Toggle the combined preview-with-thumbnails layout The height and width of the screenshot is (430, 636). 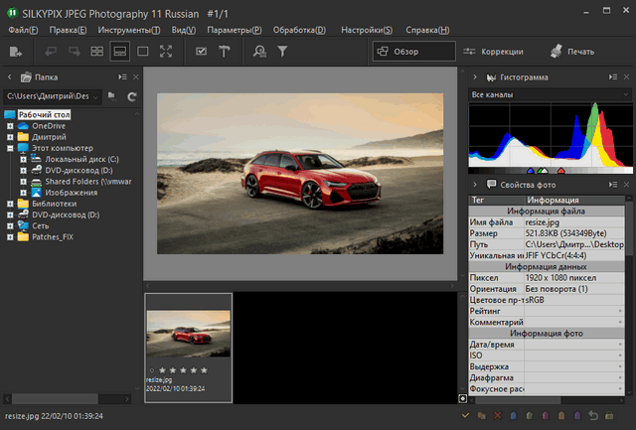coord(119,51)
